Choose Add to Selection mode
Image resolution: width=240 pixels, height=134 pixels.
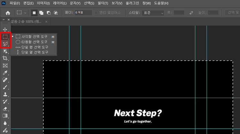click(41, 13)
